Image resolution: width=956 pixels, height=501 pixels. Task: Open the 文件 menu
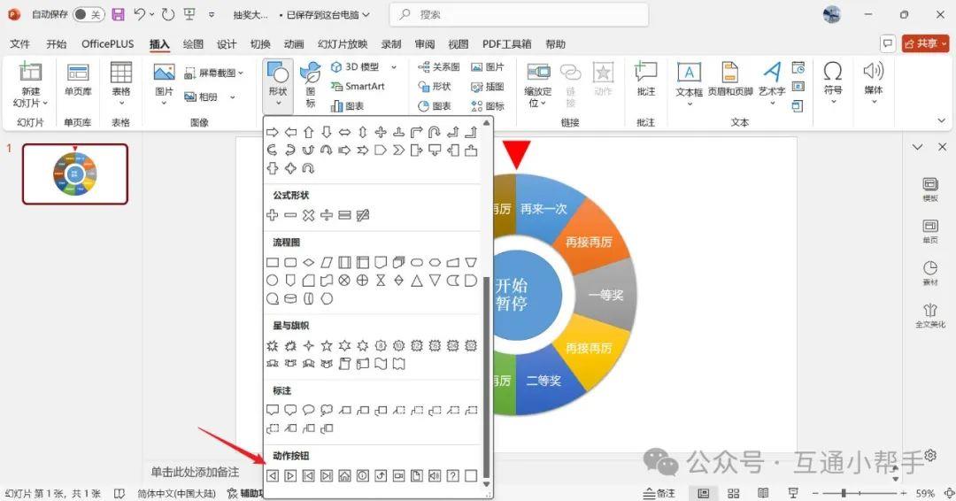click(x=19, y=44)
